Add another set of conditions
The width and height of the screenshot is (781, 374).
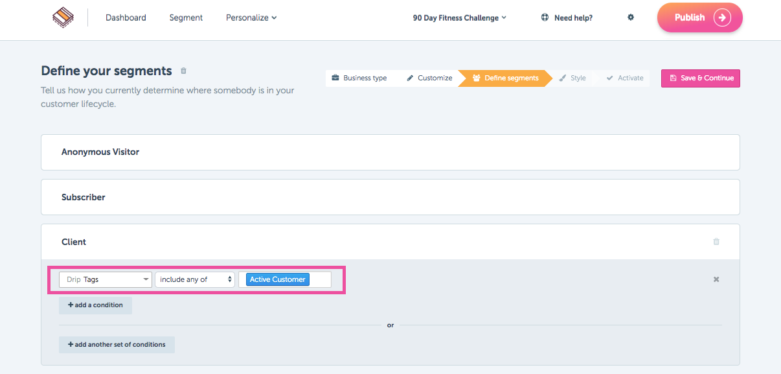click(117, 345)
